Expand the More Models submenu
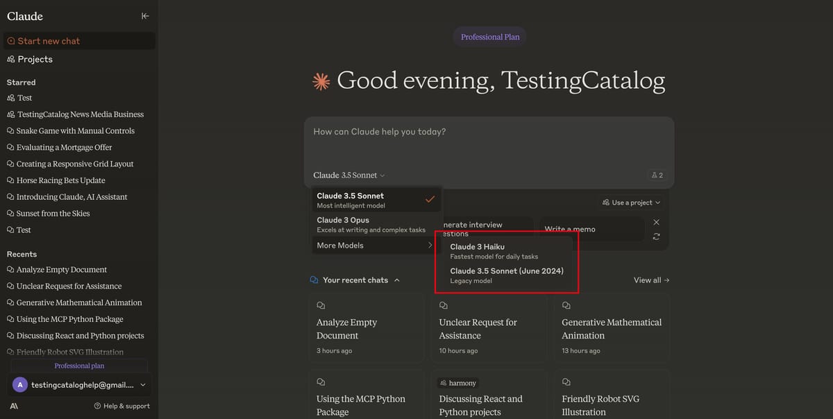Image resolution: width=833 pixels, height=419 pixels. point(340,245)
